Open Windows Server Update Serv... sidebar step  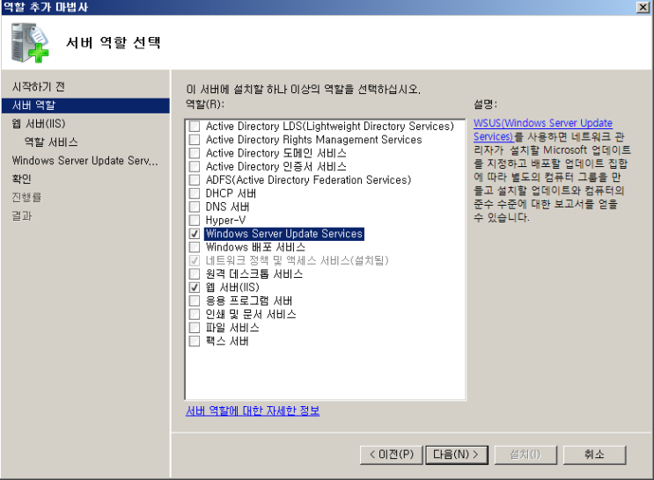(x=85, y=161)
